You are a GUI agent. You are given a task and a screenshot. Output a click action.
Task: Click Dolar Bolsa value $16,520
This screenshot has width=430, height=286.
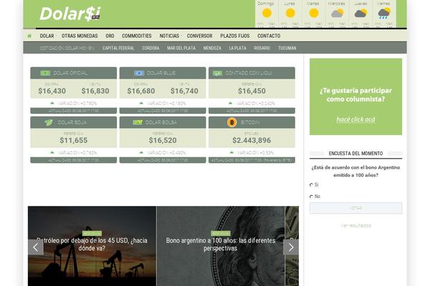163,140
